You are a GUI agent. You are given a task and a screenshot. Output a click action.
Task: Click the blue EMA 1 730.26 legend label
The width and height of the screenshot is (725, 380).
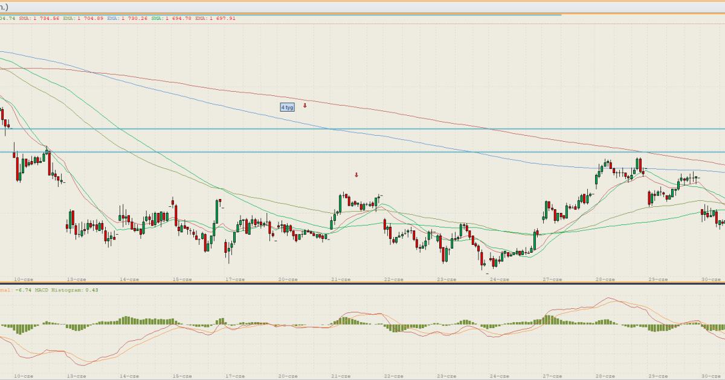(128, 19)
